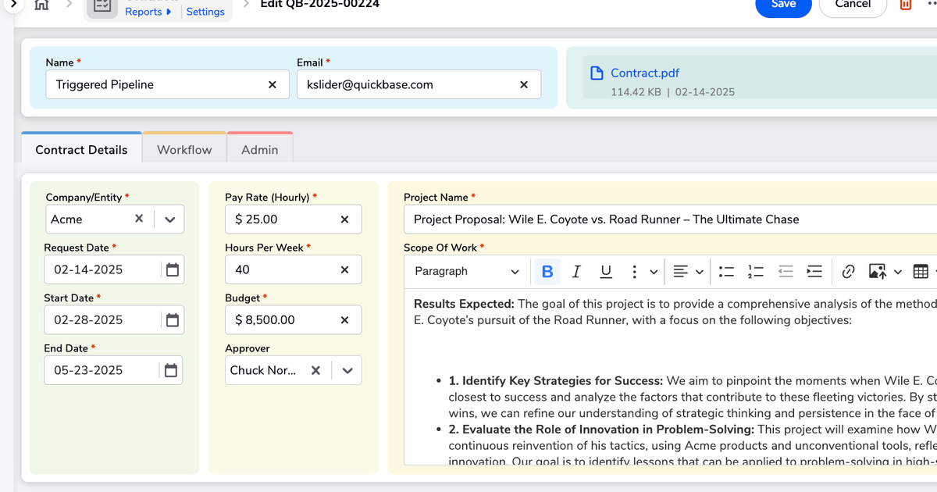Switch to the Workflow tab

[184, 150]
